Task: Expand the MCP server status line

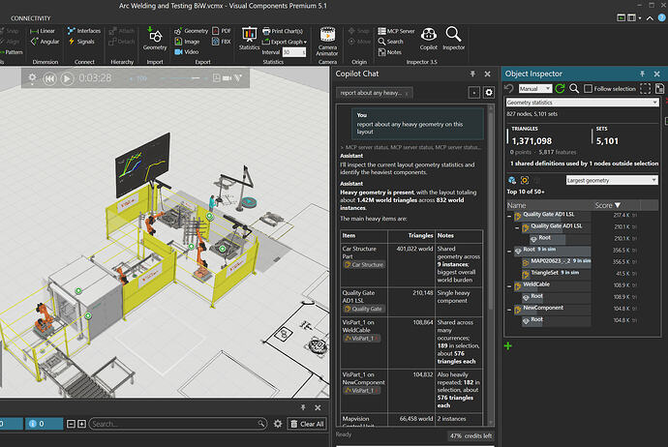Action: [x=411, y=147]
